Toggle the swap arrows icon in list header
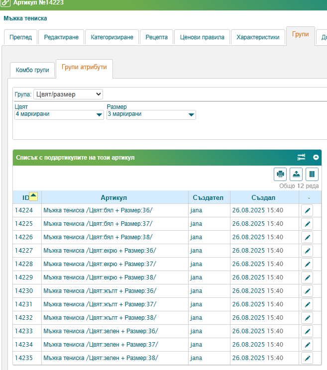Image resolution: width=327 pixels, height=370 pixels. pyautogui.click(x=302, y=157)
